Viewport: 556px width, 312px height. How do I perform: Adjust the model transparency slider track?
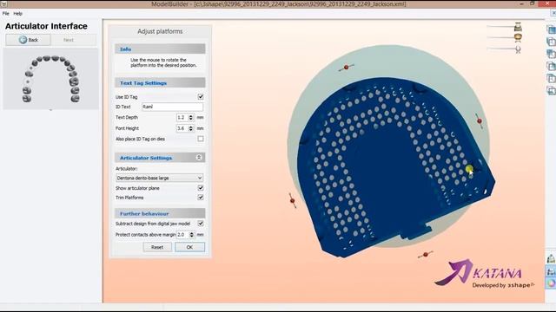[500, 26]
